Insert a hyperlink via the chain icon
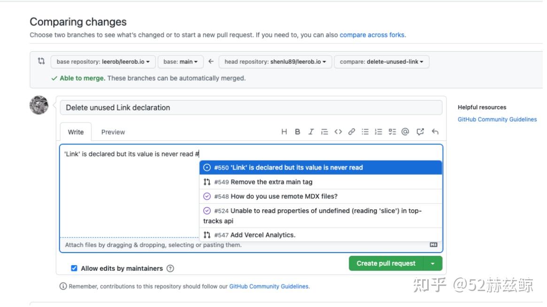The width and height of the screenshot is (547, 307). 351,132
